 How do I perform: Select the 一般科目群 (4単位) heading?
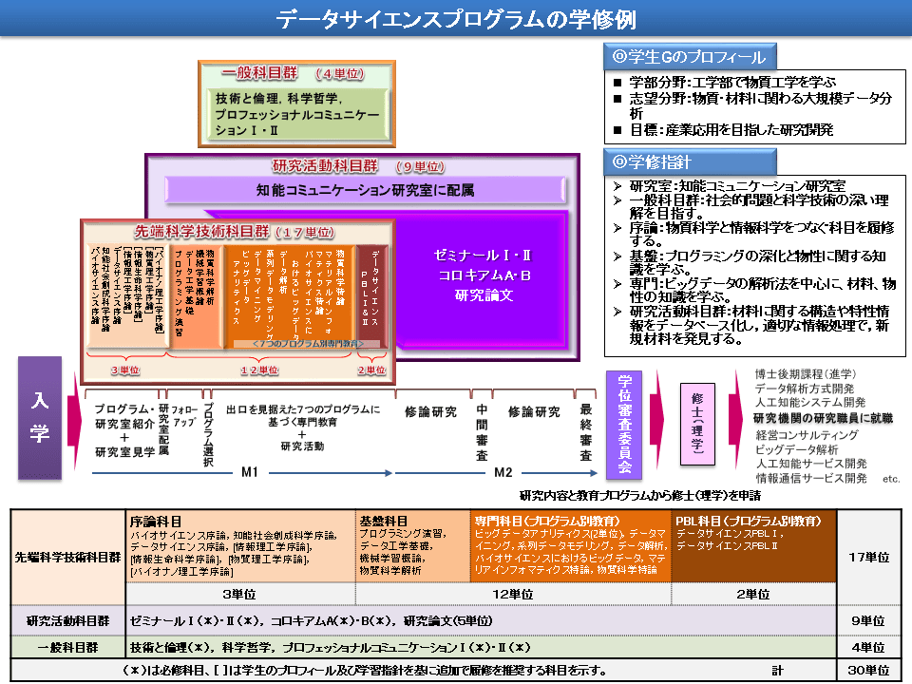(x=293, y=73)
